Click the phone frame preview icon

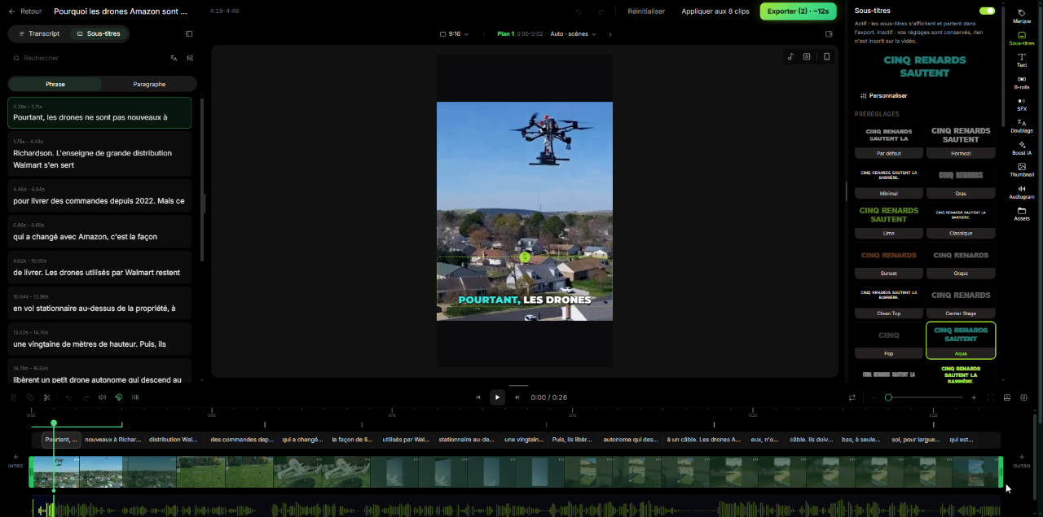click(826, 56)
